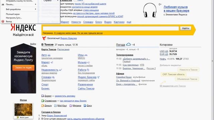This screenshot has width=214, height=120.
Task: Click the Диск icon
Action: tap(85, 105)
